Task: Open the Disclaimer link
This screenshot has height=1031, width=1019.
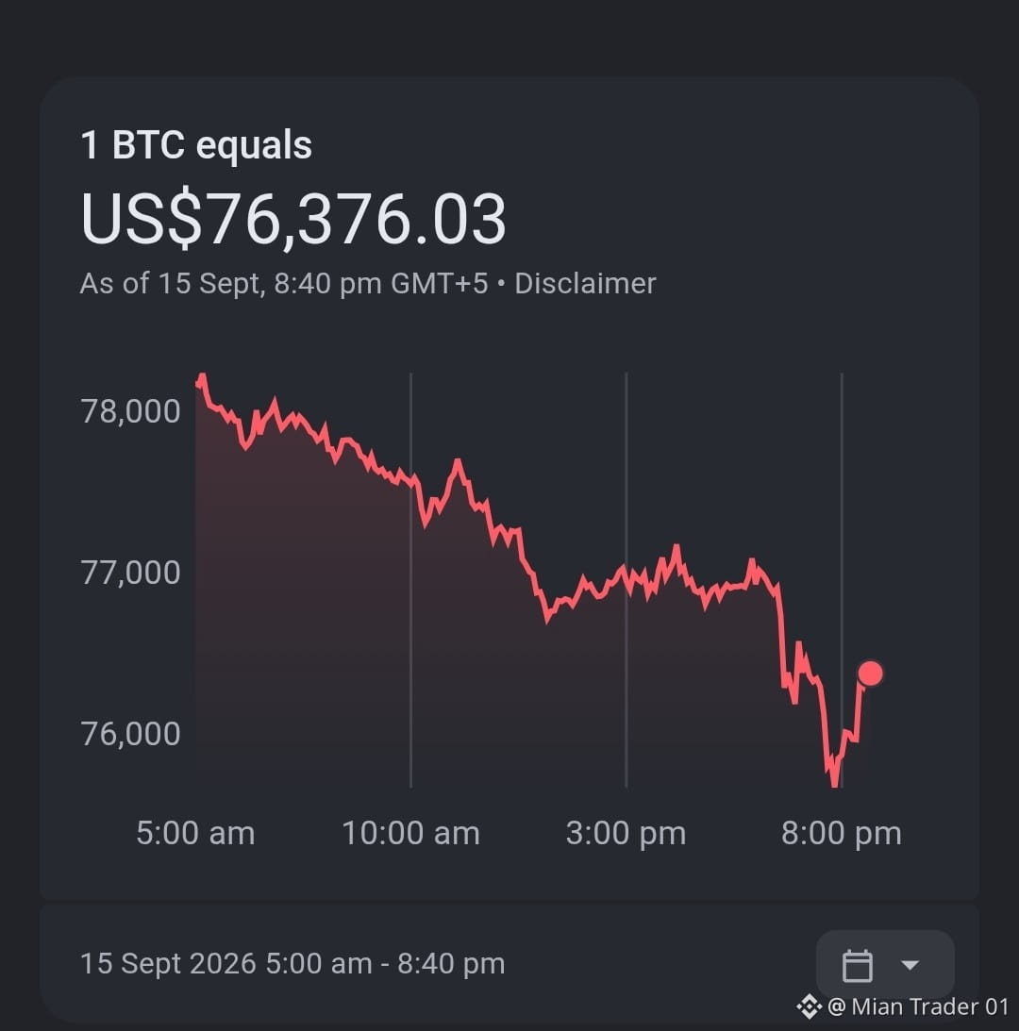Action: (585, 283)
